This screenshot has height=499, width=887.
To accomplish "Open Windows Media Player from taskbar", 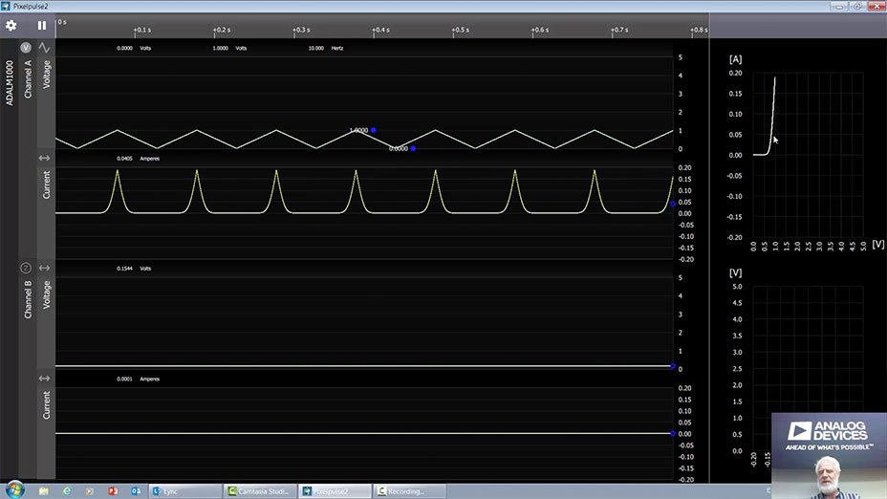I will tap(90, 491).
